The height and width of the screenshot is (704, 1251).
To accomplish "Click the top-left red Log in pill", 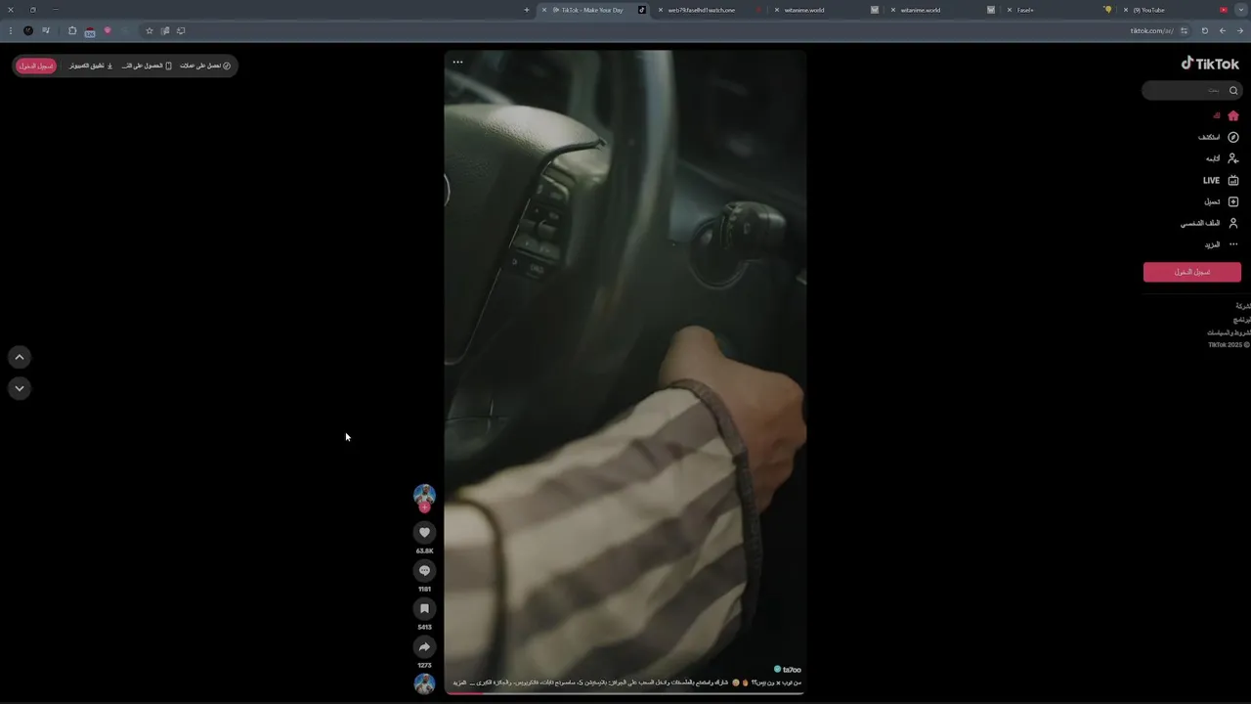I will coord(36,66).
